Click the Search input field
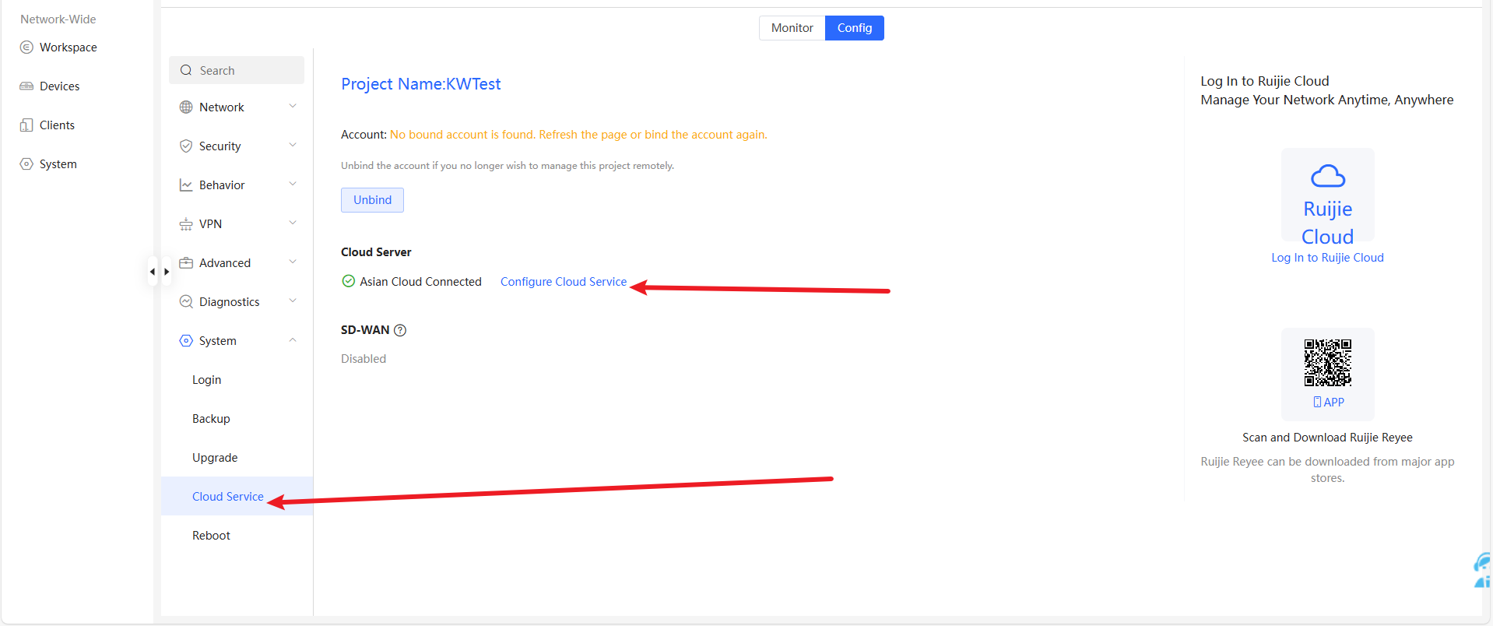Image resolution: width=1493 pixels, height=626 pixels. click(237, 71)
